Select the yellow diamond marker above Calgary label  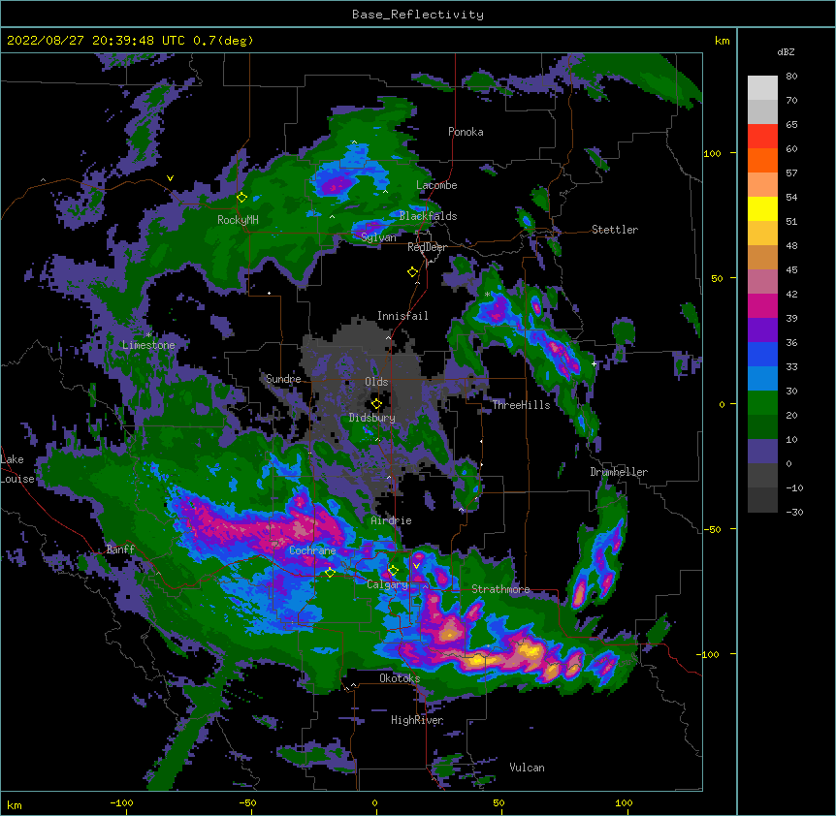tap(393, 571)
